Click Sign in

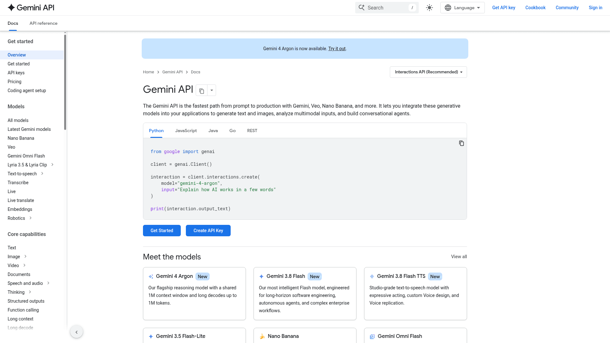point(595,8)
